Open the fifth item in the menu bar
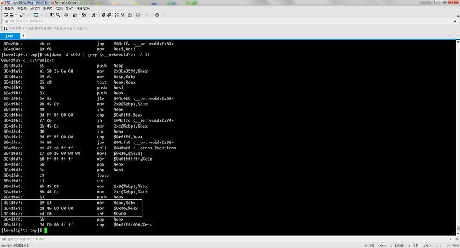The width and height of the screenshot is (460, 248). [59, 8]
